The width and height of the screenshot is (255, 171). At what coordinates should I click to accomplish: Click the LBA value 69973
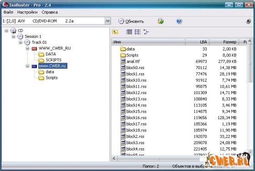[x=201, y=61]
